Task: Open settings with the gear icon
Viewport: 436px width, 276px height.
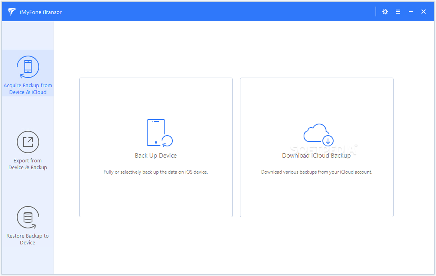Action: [x=385, y=12]
